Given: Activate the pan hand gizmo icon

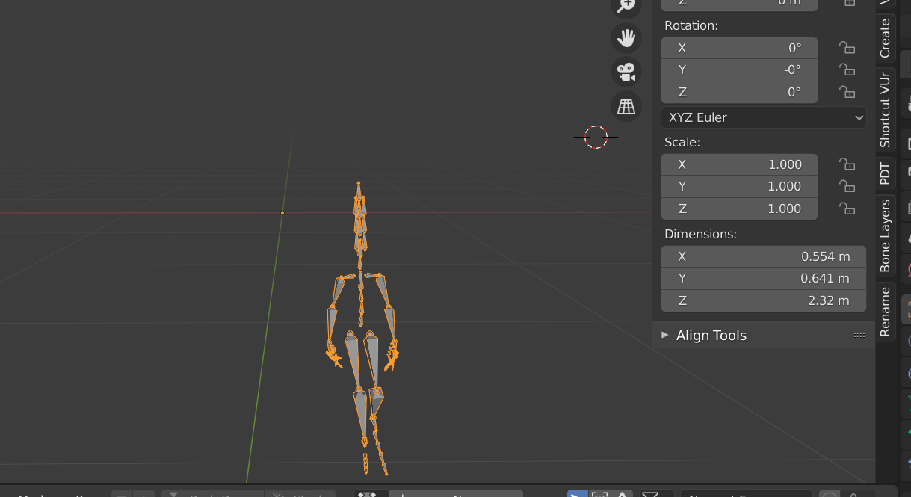Looking at the screenshot, I should (x=626, y=38).
